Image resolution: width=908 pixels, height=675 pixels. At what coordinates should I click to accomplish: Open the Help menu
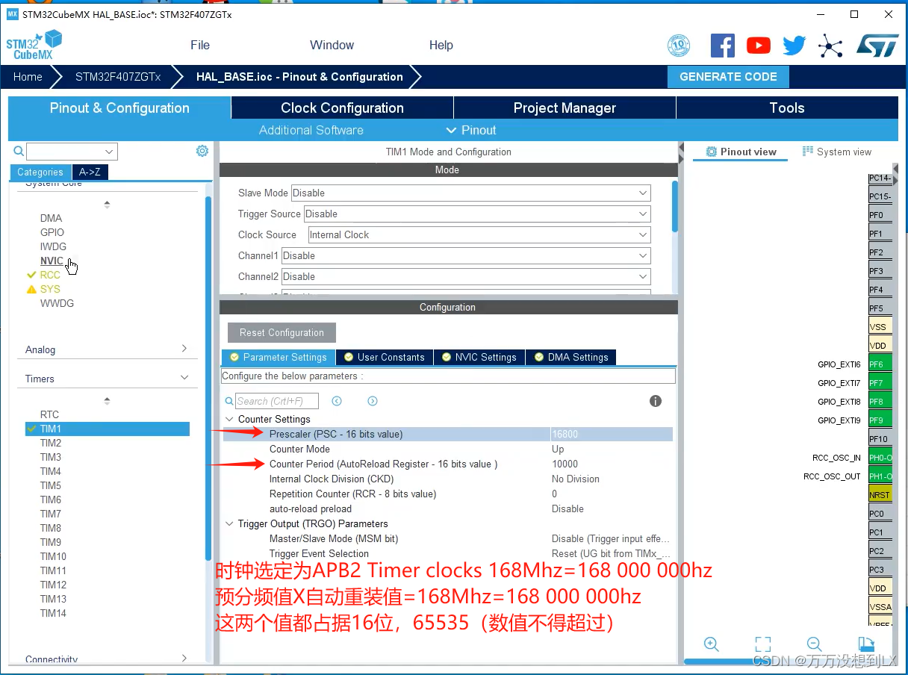pos(441,45)
